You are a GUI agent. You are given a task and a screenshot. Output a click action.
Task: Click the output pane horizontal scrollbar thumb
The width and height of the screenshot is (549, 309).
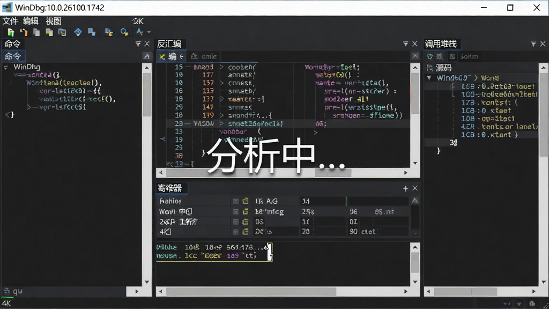click(251, 291)
